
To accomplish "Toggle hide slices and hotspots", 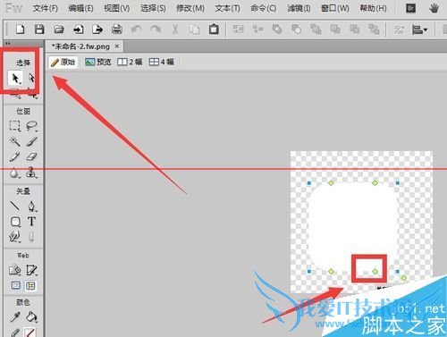I will click(16, 285).
